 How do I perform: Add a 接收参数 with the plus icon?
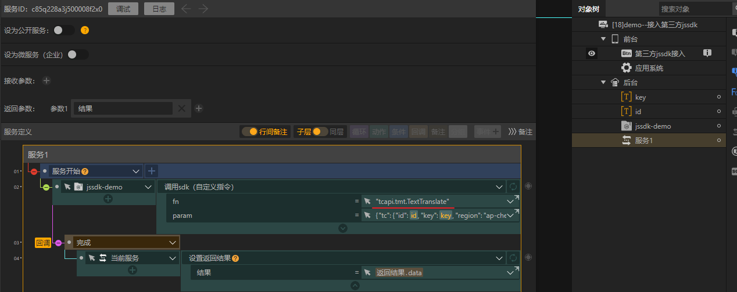tap(46, 81)
